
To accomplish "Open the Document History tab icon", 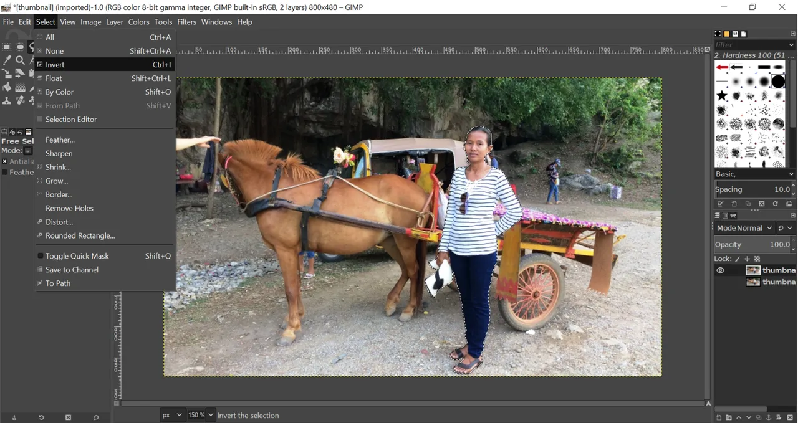I will pyautogui.click(x=743, y=34).
